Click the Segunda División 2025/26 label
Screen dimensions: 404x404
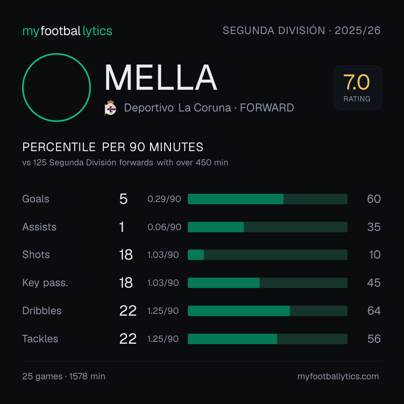point(302,30)
